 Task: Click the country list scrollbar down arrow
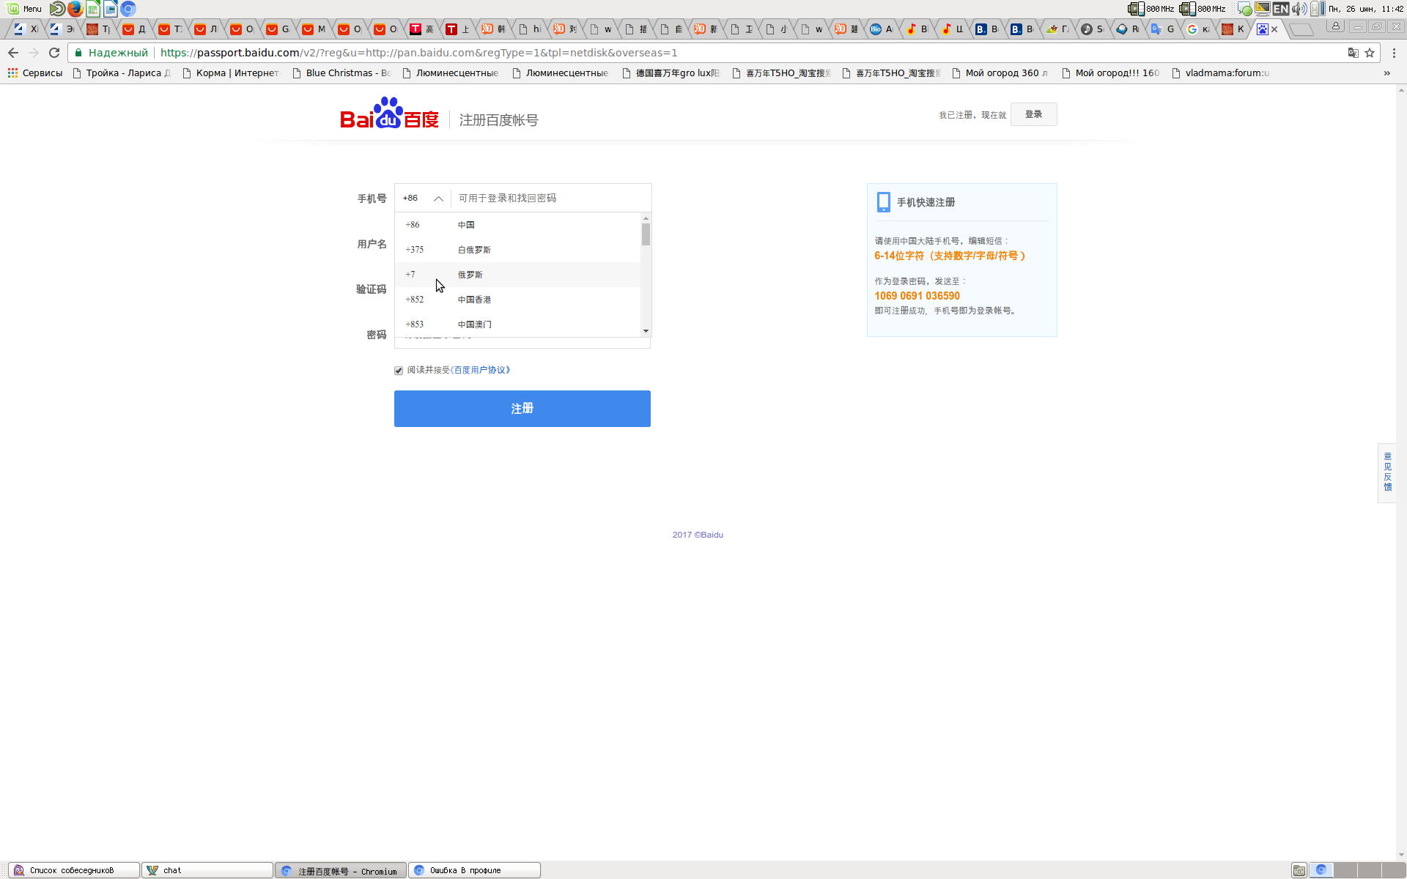646,331
